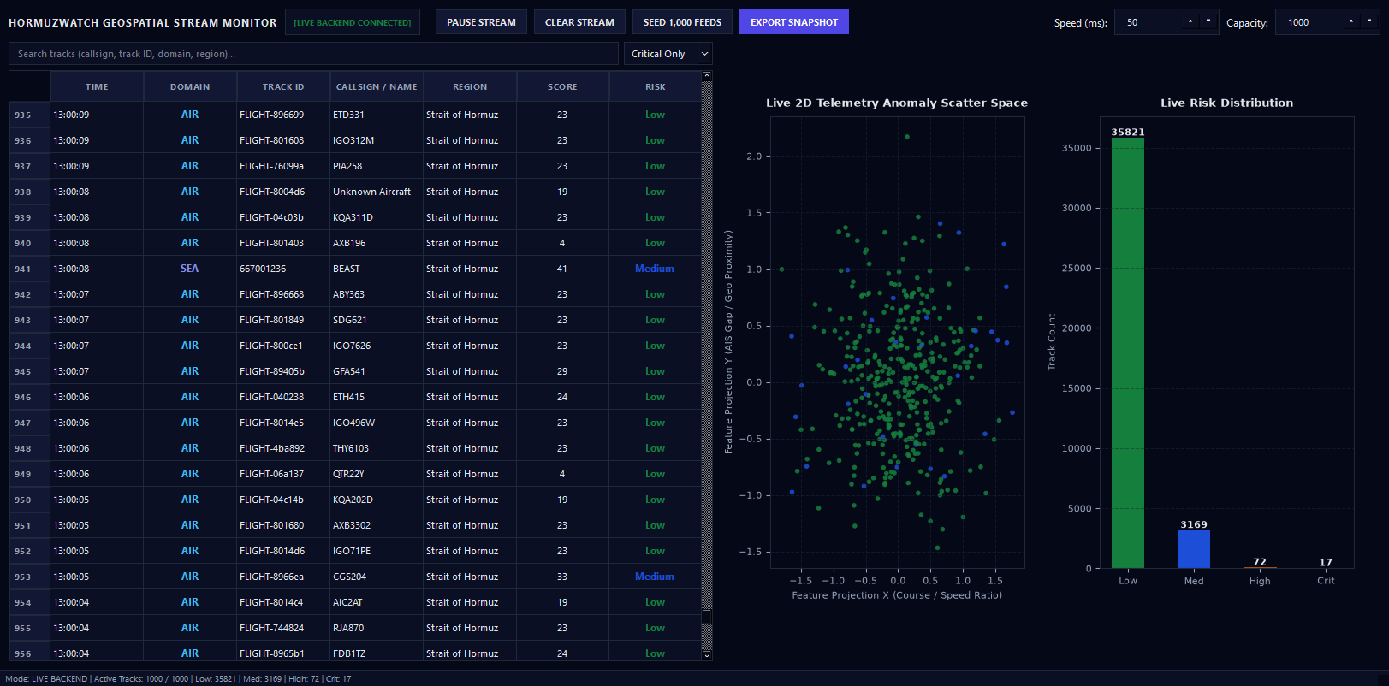Sort table by REGION column header

click(470, 86)
